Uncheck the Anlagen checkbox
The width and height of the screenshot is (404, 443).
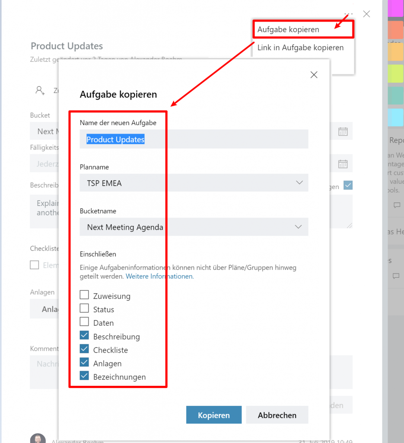point(84,363)
